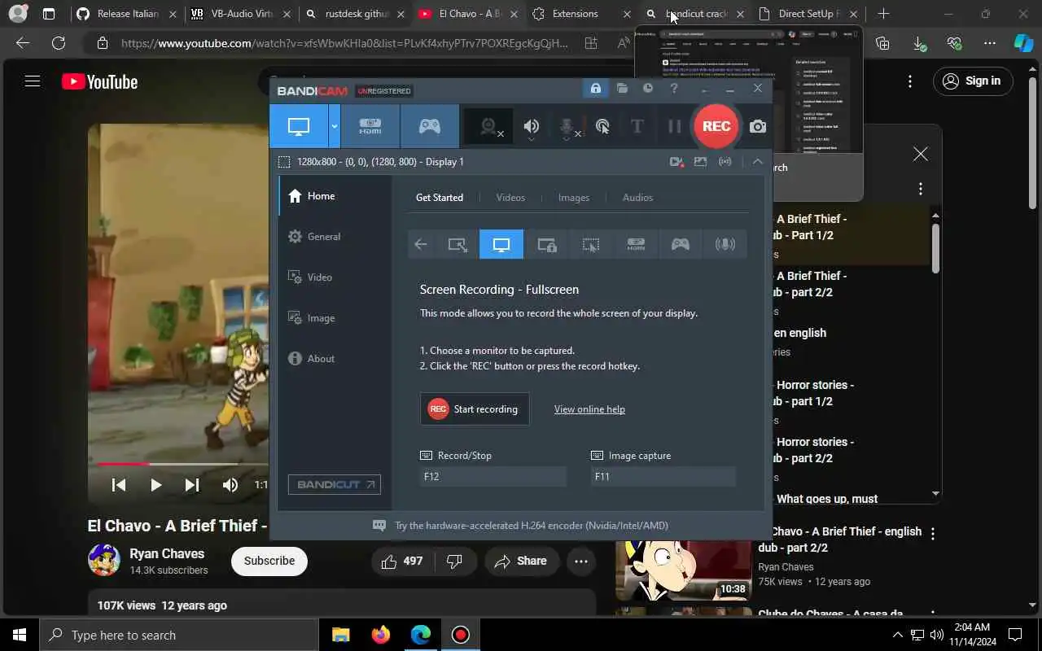This screenshot has height=651, width=1042.
Task: Click the live broadcast signal icon
Action: pyautogui.click(x=725, y=162)
